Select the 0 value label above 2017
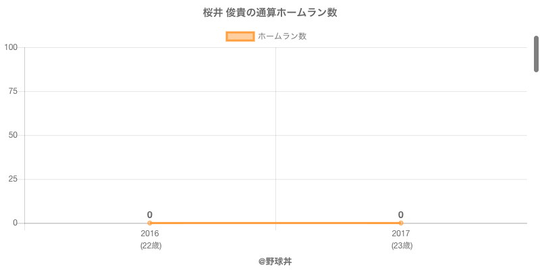The image size is (540, 270). (401, 215)
